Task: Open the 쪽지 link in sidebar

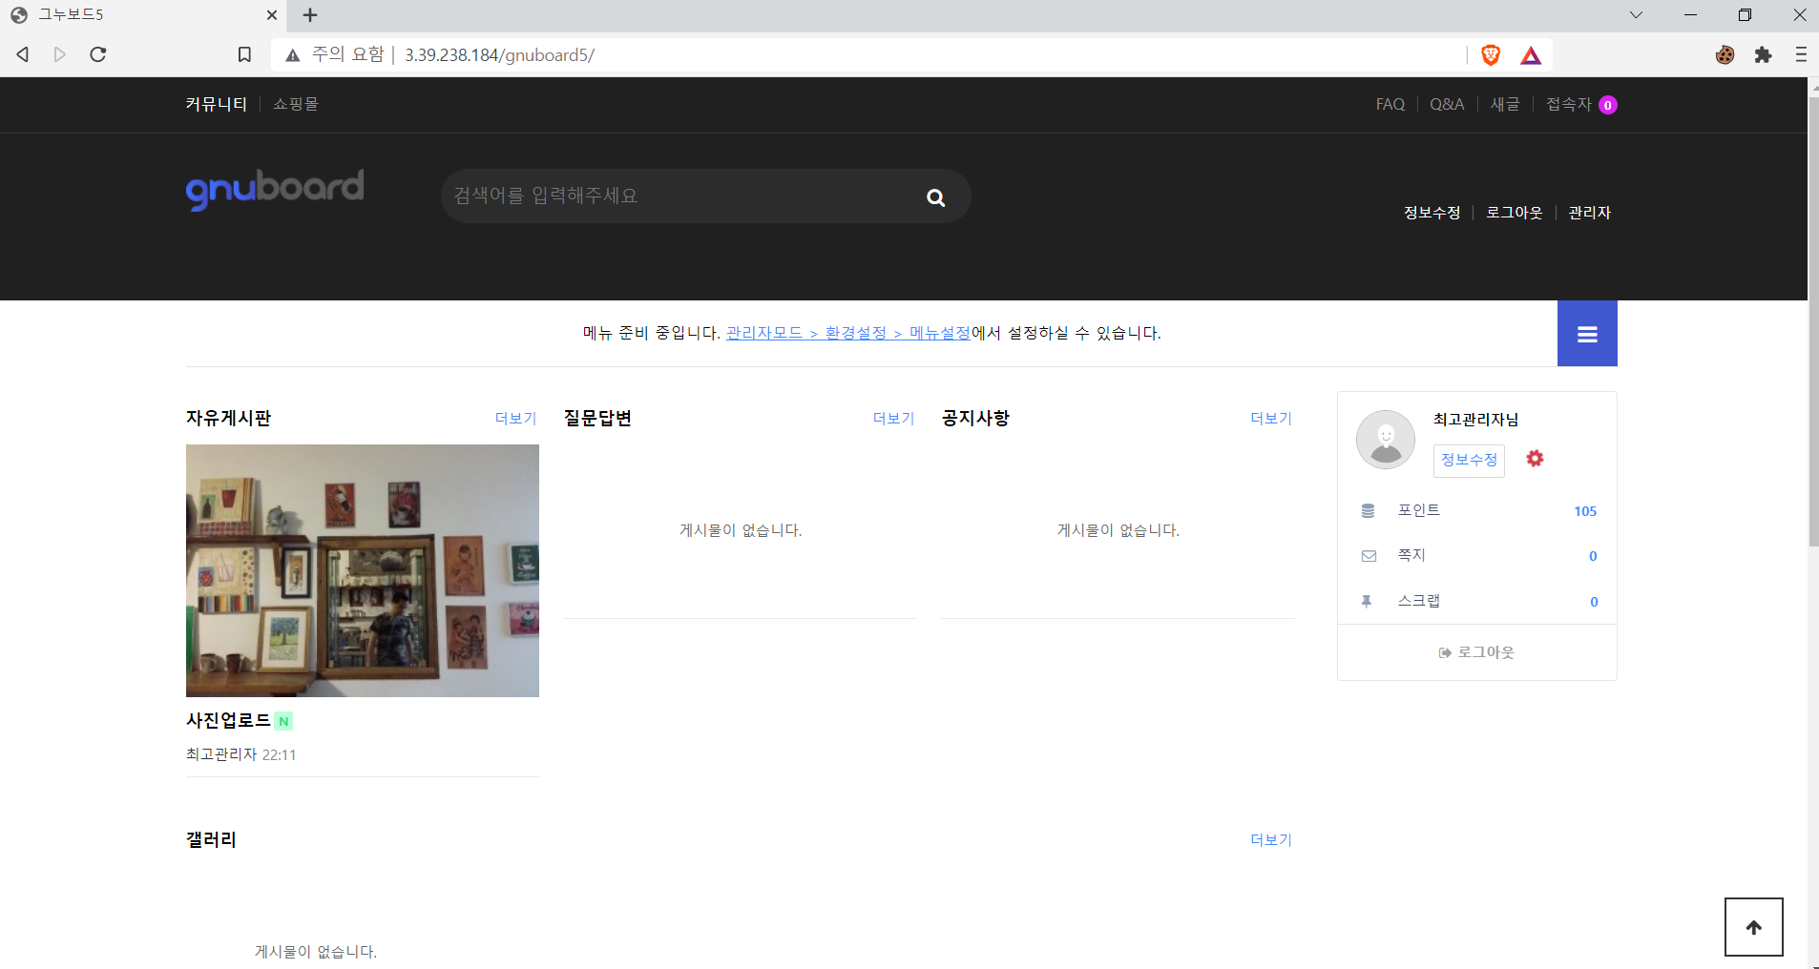Action: (1411, 555)
